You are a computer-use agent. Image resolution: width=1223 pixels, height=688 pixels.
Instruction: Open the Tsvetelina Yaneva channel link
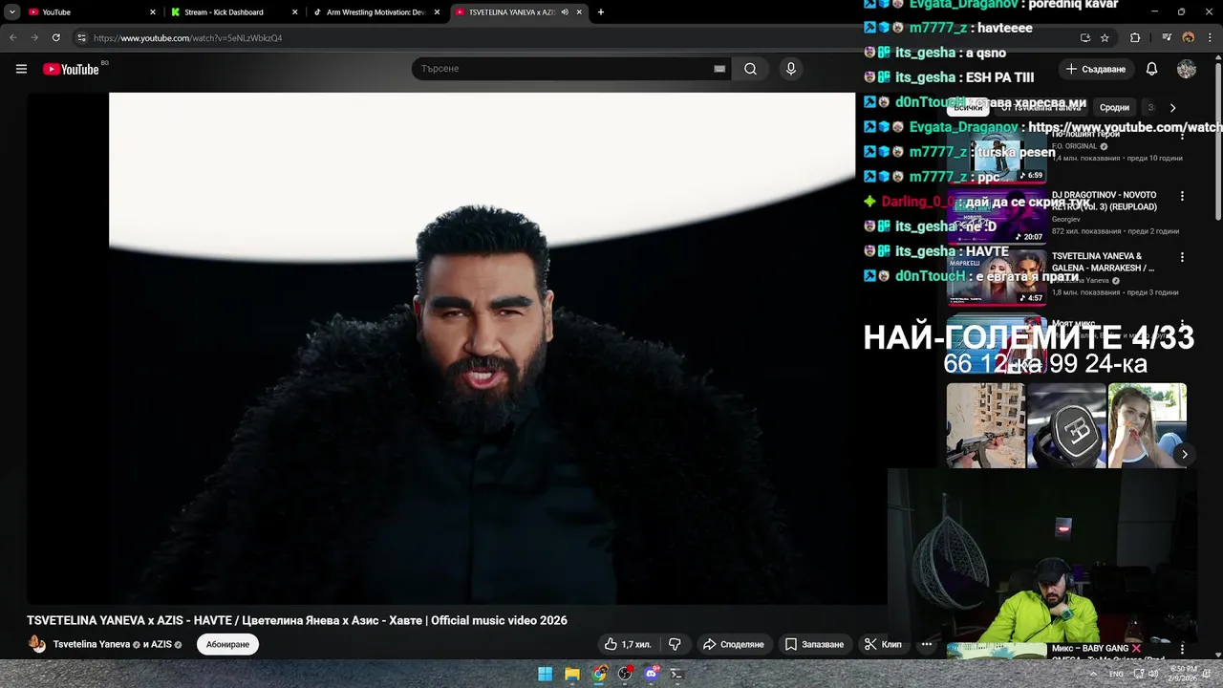(x=91, y=645)
